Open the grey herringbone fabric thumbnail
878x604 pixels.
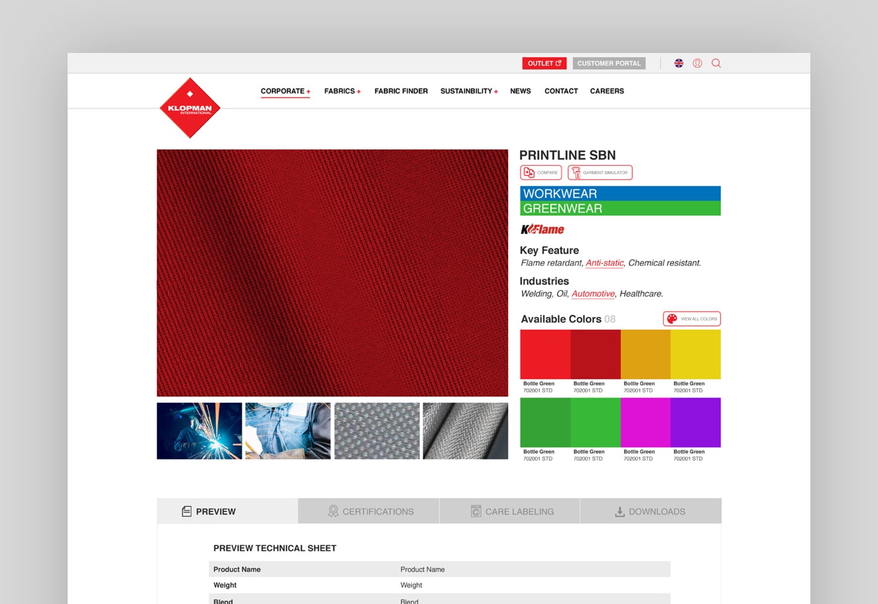pyautogui.click(x=466, y=431)
